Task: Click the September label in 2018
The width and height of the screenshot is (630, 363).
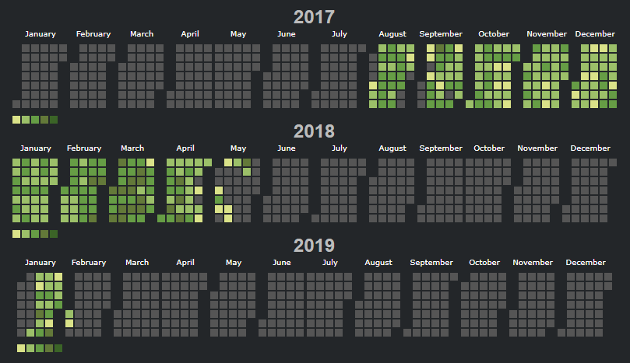Action: 441,148
